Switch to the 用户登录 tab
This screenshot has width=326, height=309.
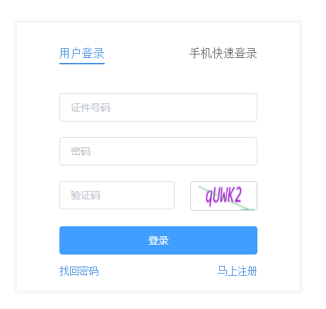pos(82,54)
